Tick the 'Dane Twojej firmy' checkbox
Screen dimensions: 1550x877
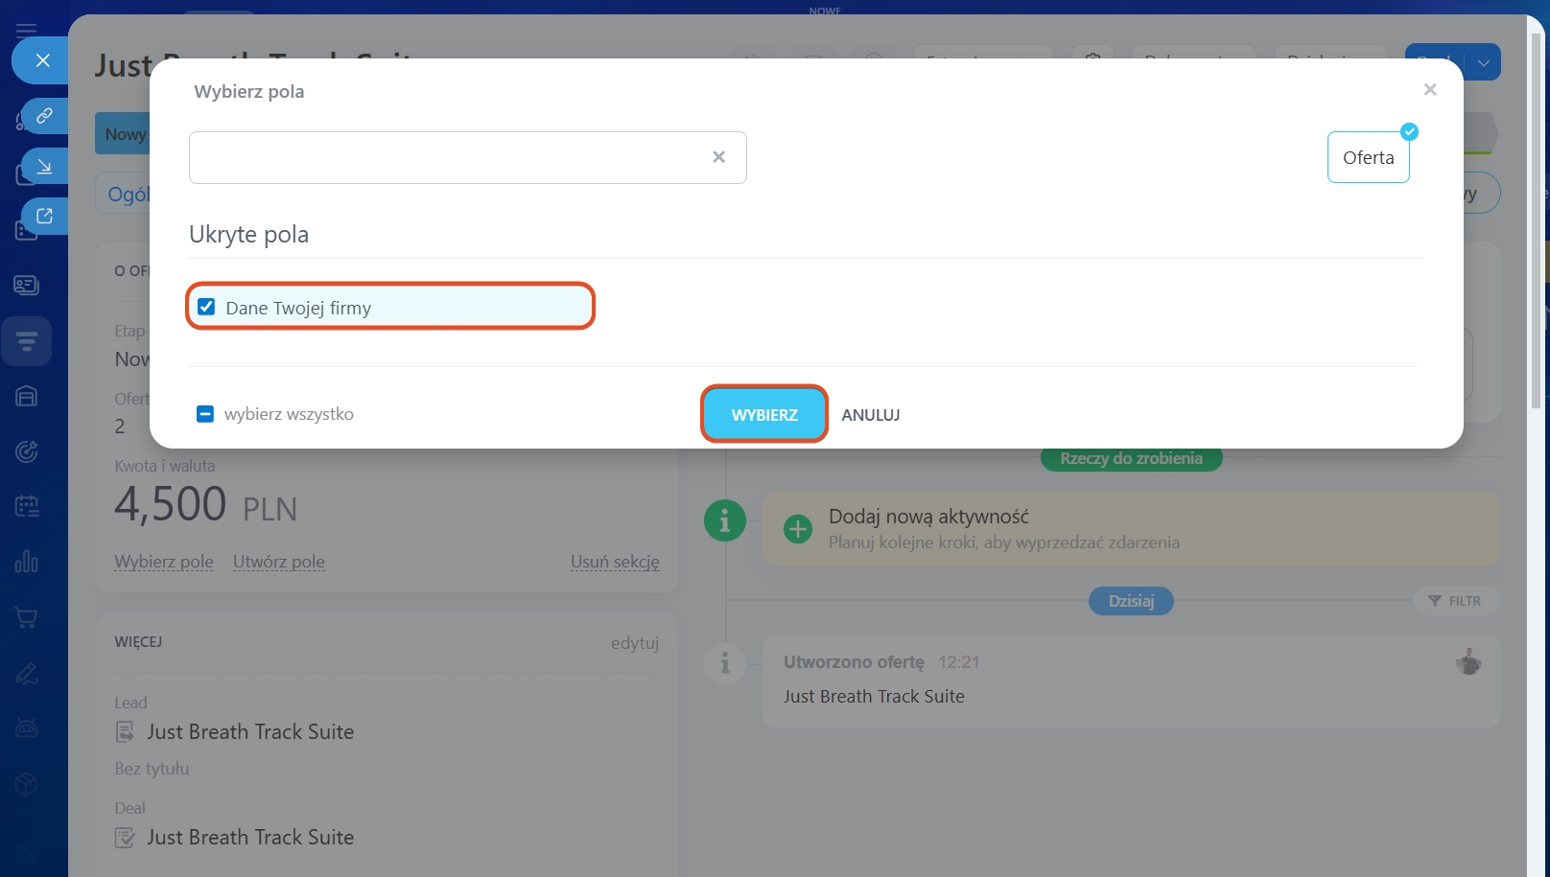click(x=206, y=308)
